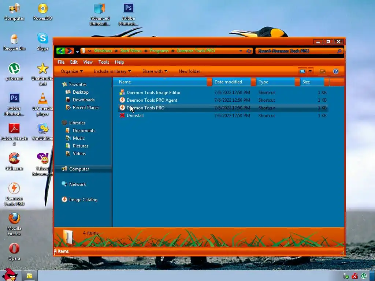Expand Include in library dropdown
This screenshot has width=375, height=281.
[112, 71]
